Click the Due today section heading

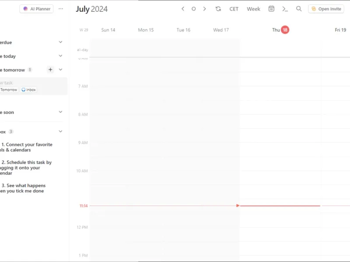(8, 56)
